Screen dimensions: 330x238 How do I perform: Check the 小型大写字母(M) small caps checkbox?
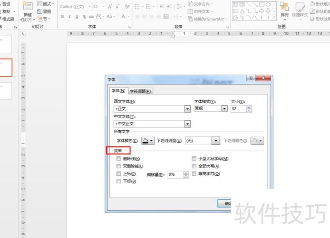point(194,158)
